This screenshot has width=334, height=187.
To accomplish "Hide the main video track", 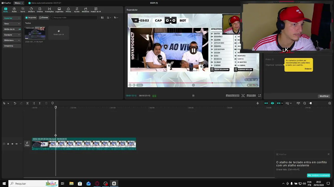I will 12,144.
